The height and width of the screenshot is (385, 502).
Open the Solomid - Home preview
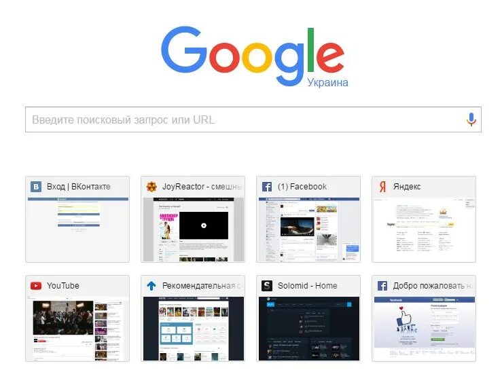(x=309, y=329)
